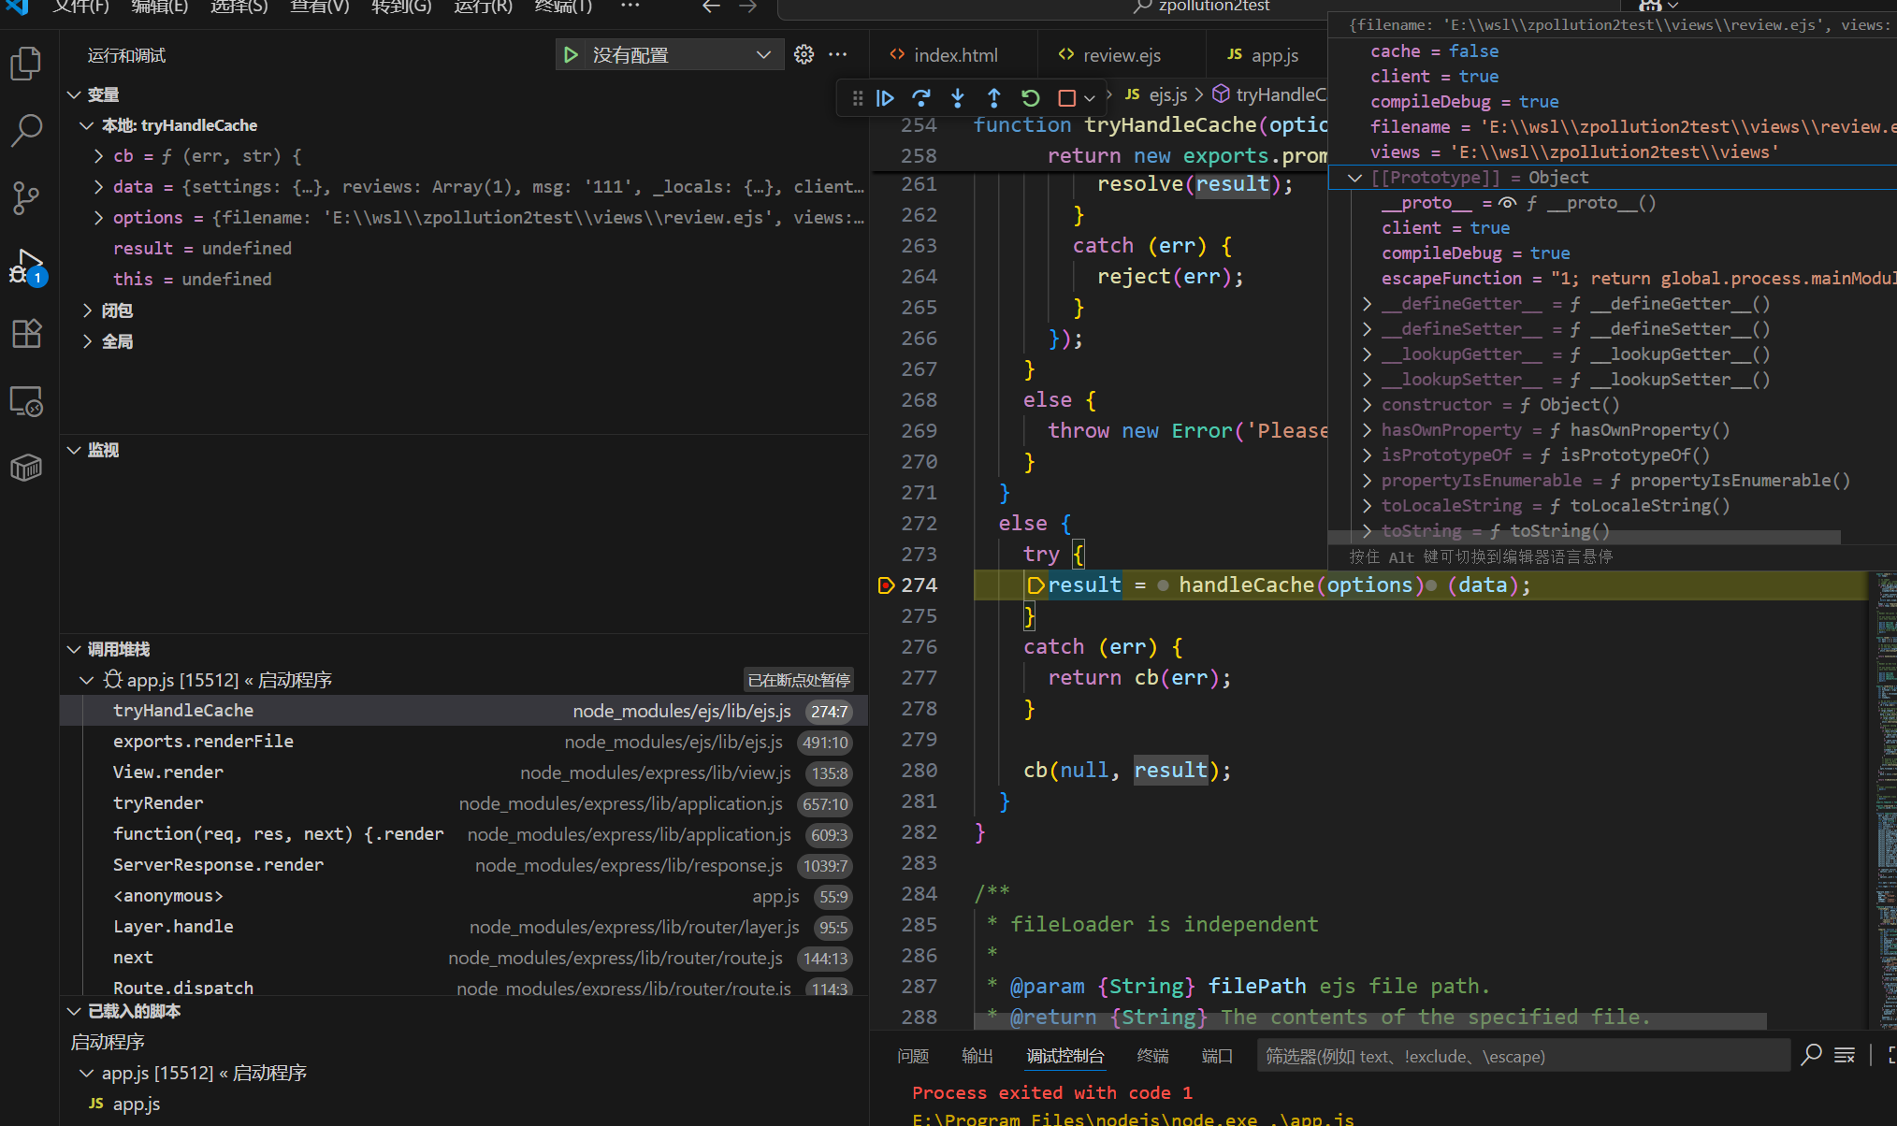This screenshot has width=1897, height=1126.
Task: Switch to the 终端 terminal panel tab
Action: 1152,1056
